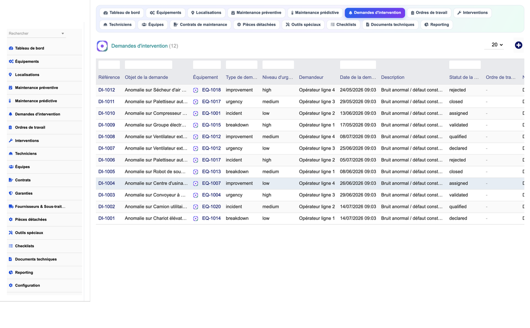Viewport: 530px width, 328px height.
Task: Click the Ordres de travail clipboard icon in sidebar
Action: pyautogui.click(x=11, y=127)
